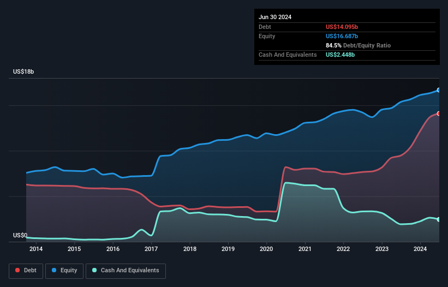Click the US$14.095b debt value

pos(342,27)
